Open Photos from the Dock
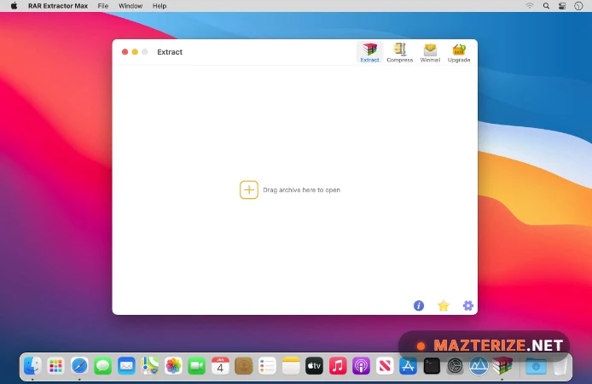The image size is (592, 384). pos(173,366)
